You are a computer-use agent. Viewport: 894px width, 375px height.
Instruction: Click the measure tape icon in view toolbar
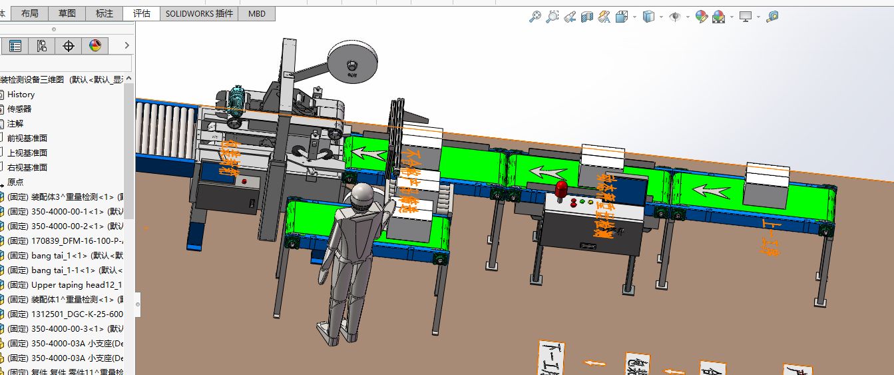pos(772,17)
